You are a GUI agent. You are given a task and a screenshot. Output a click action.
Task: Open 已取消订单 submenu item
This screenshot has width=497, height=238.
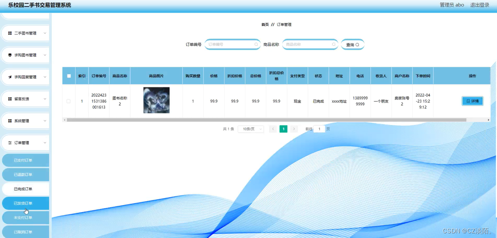click(25, 232)
